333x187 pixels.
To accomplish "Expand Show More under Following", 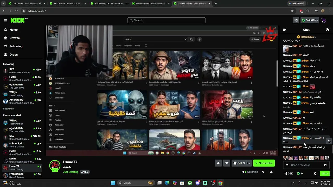I will tap(9, 109).
